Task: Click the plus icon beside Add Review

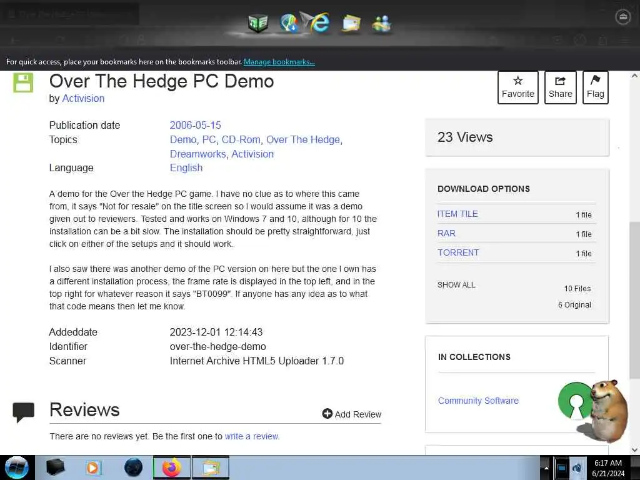Action: [x=327, y=414]
